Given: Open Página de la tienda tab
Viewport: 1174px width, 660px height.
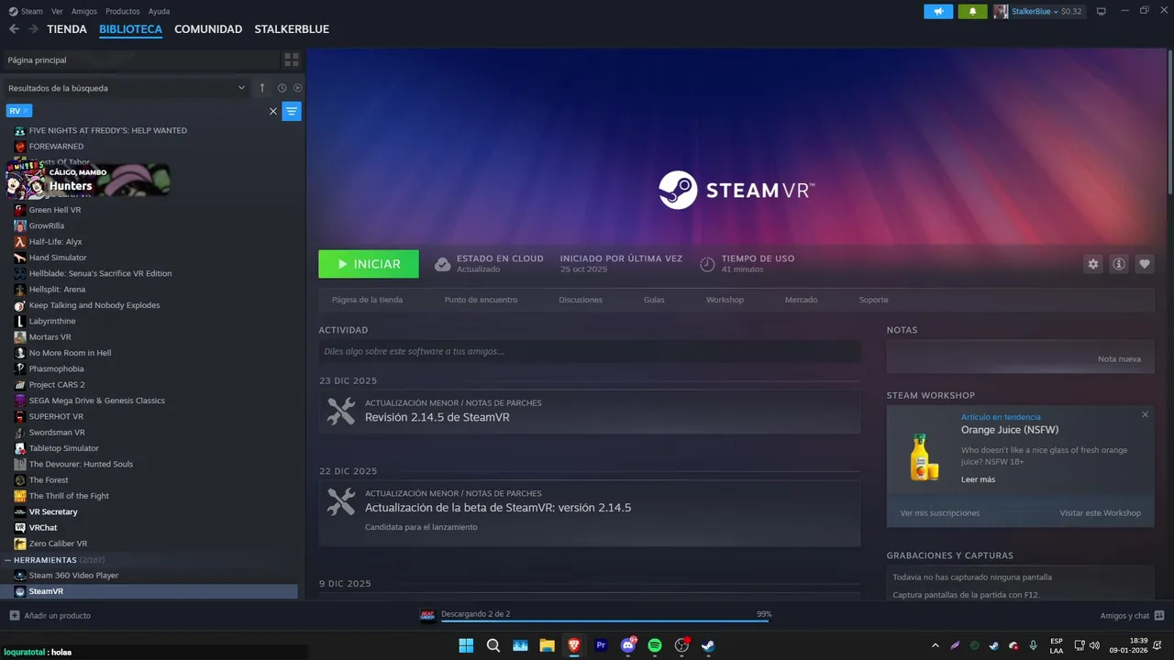Looking at the screenshot, I should 367,300.
